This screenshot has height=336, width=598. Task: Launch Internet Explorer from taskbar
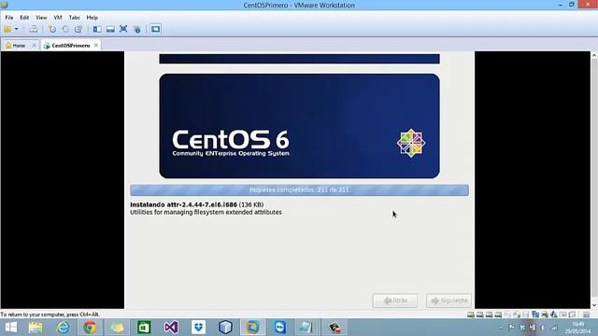click(63, 328)
